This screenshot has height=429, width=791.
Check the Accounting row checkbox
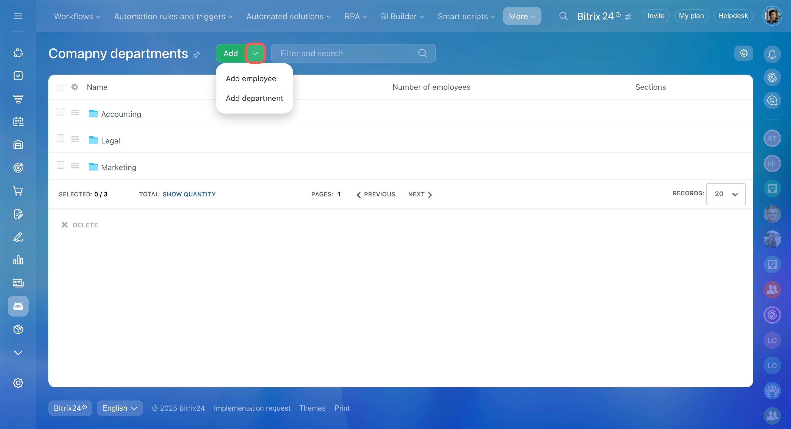point(60,112)
